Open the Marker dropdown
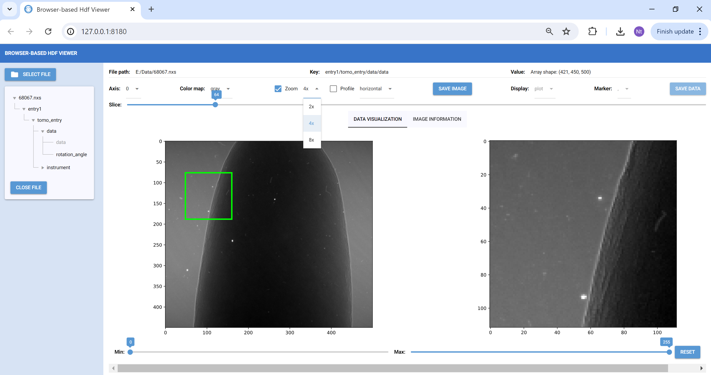Viewport: 711px width, 375px height. coord(624,88)
